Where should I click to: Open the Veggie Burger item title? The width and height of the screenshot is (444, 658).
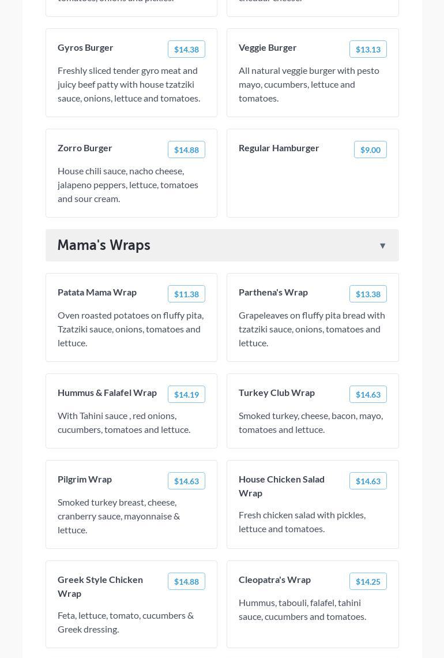coord(268,47)
